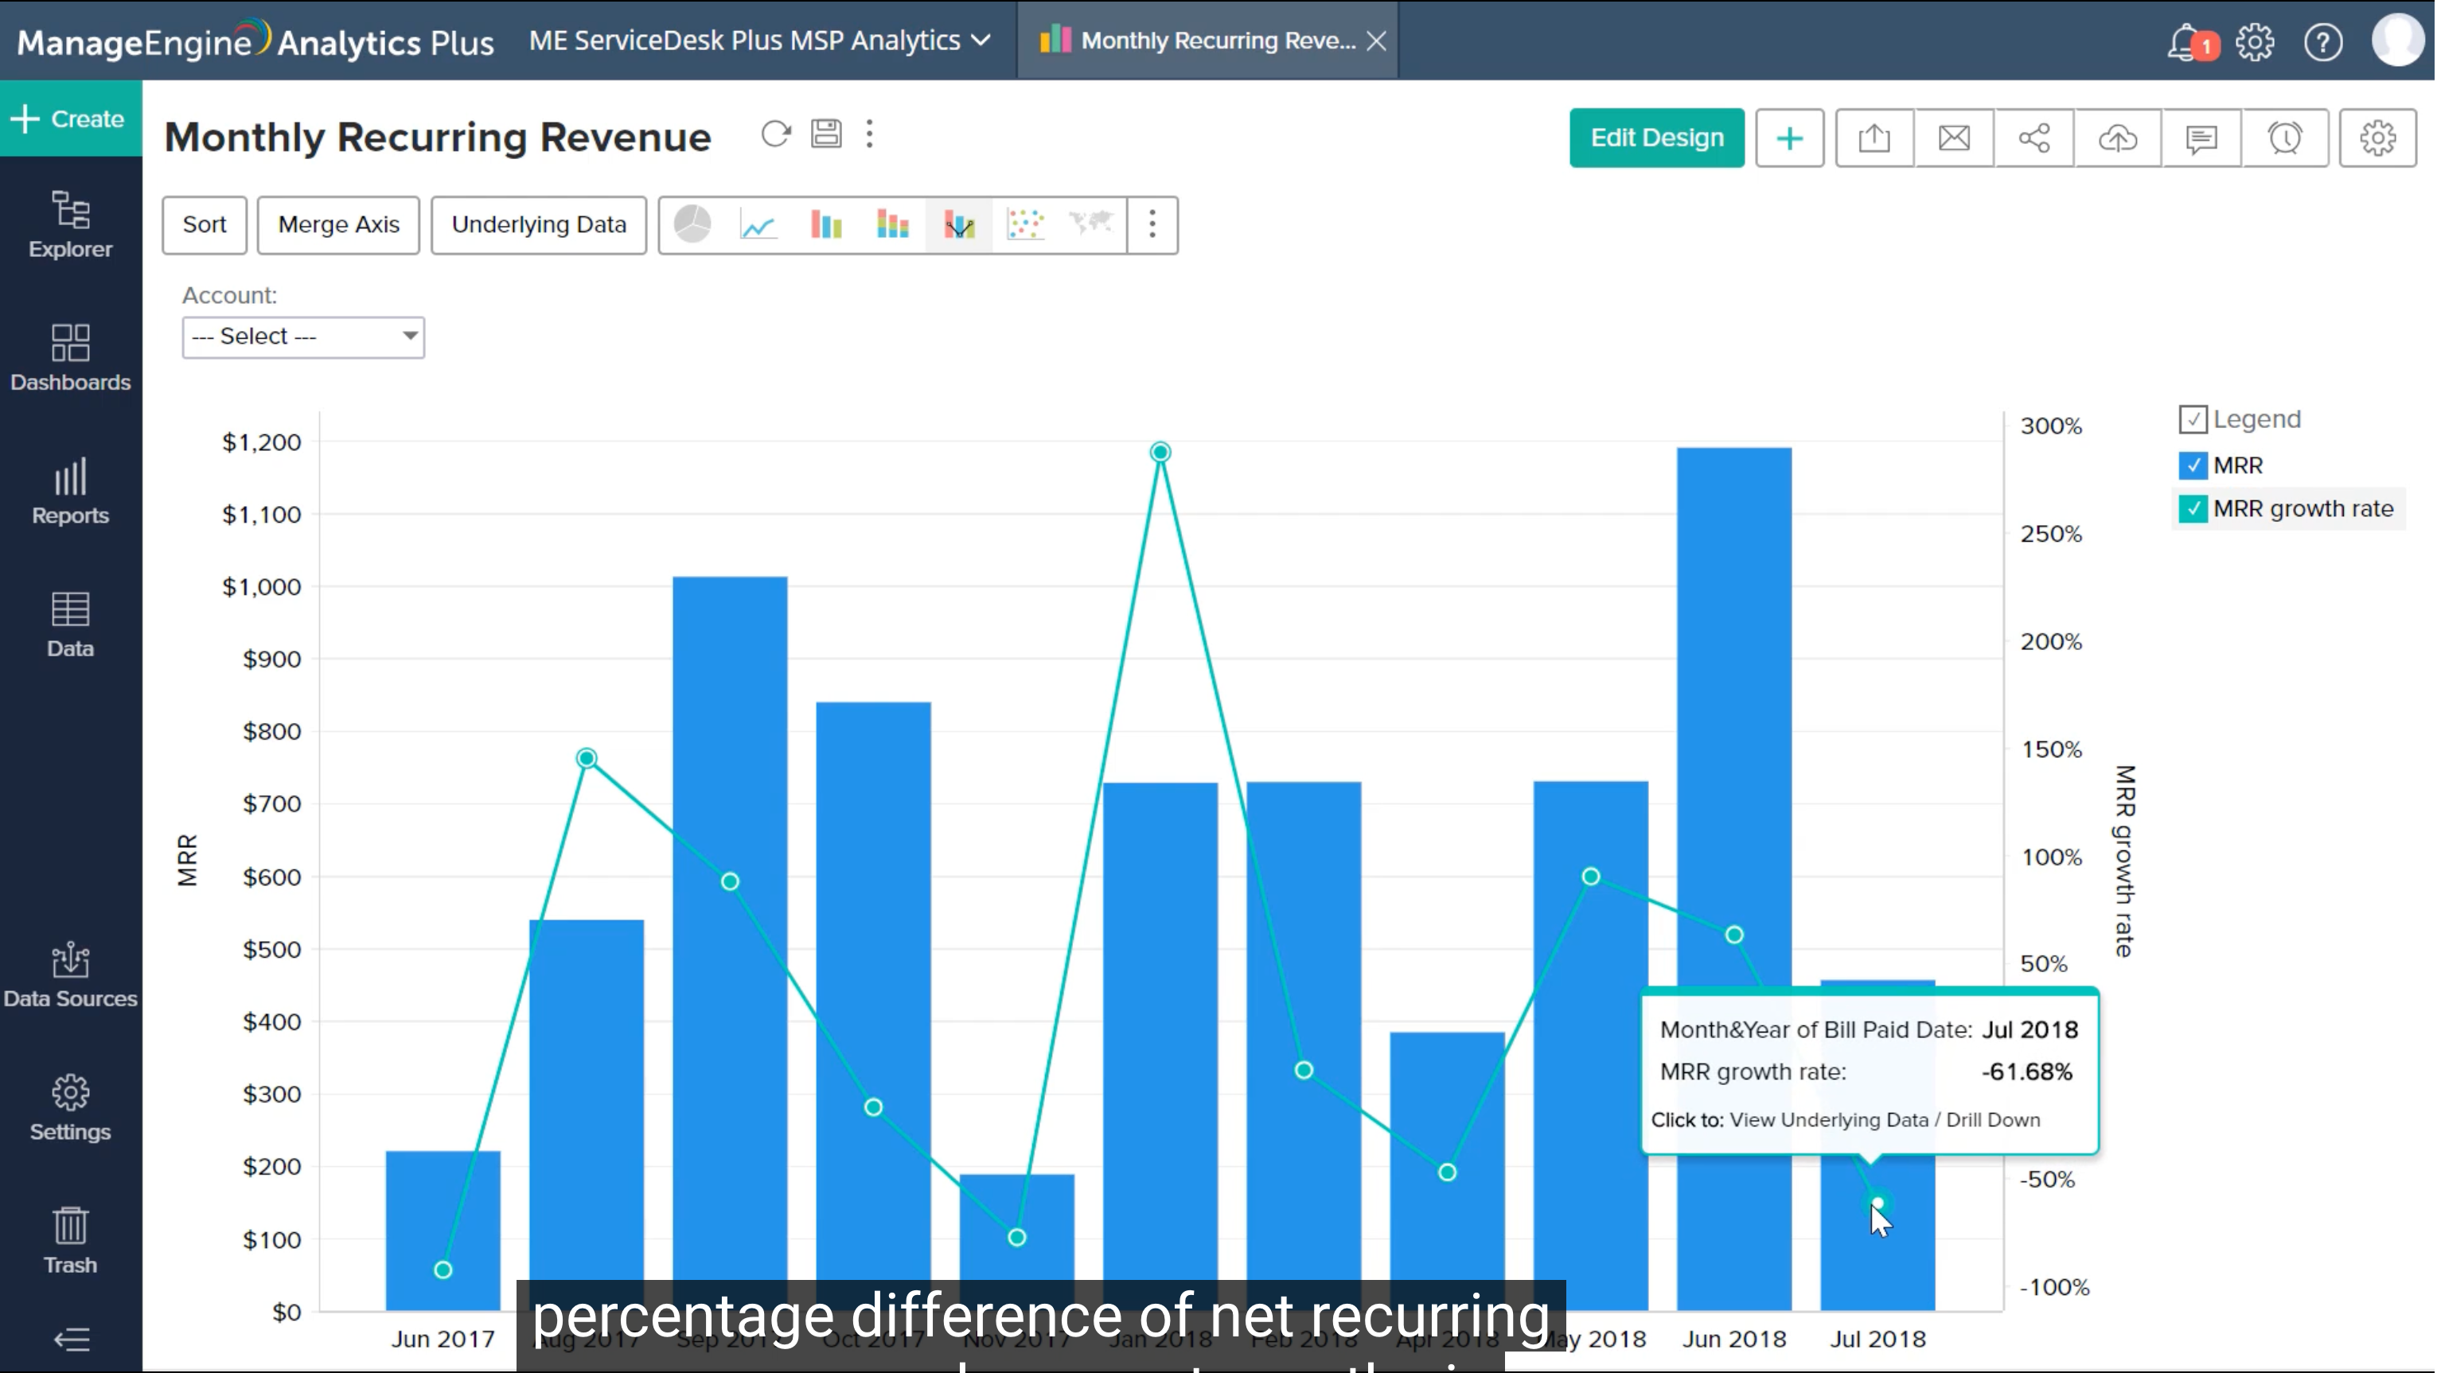
Task: Click the refresh icon beside report title
Action: coord(776,134)
